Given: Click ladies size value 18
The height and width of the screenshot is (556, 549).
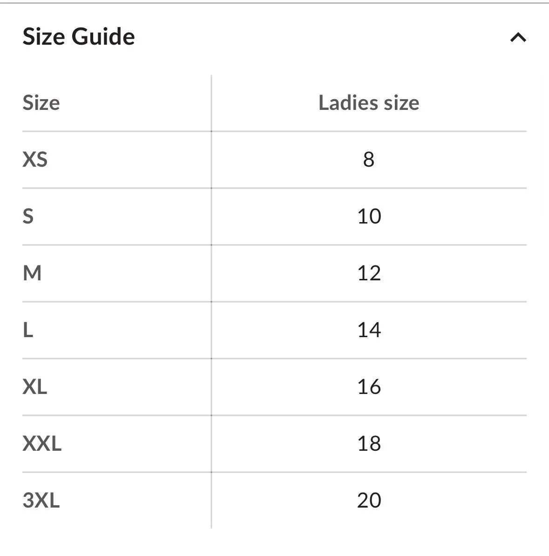Looking at the screenshot, I should click(369, 444).
